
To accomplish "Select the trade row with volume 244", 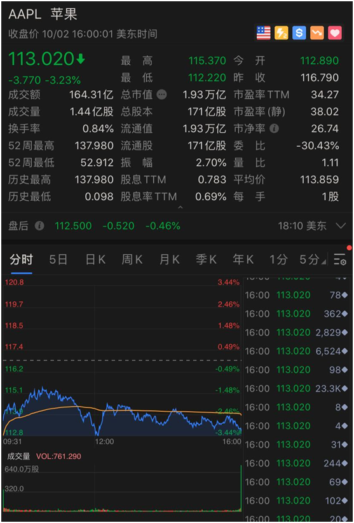I will point(297,463).
